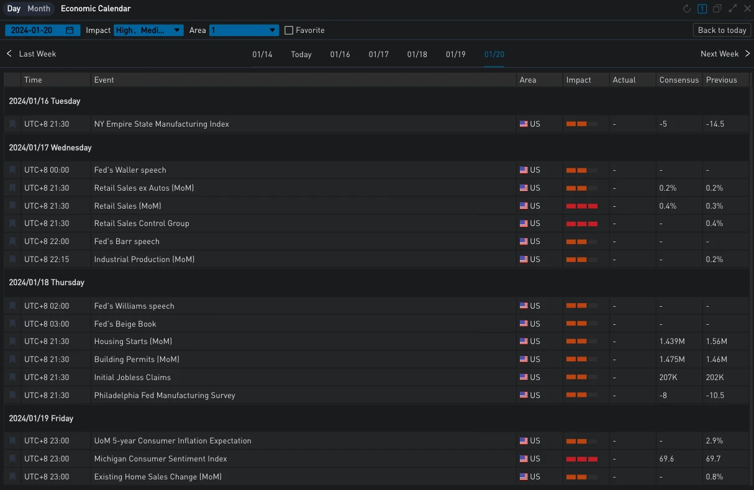Switch to the Month view toggle
The width and height of the screenshot is (754, 490).
[39, 9]
